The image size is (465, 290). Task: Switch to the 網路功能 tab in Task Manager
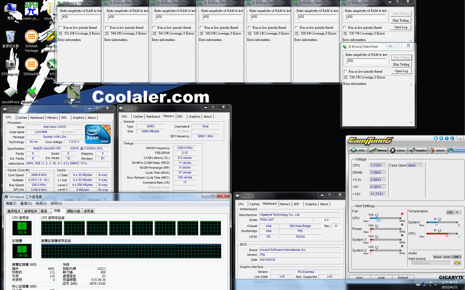pos(74,211)
